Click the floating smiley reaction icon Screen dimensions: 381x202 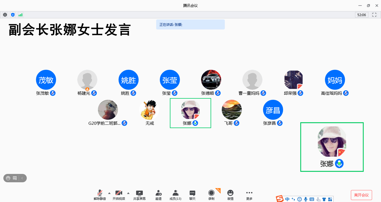click(x=8, y=178)
